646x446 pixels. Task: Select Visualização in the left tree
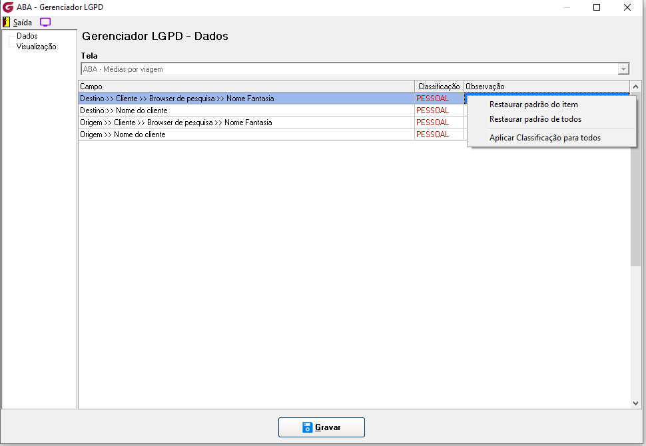(x=36, y=47)
